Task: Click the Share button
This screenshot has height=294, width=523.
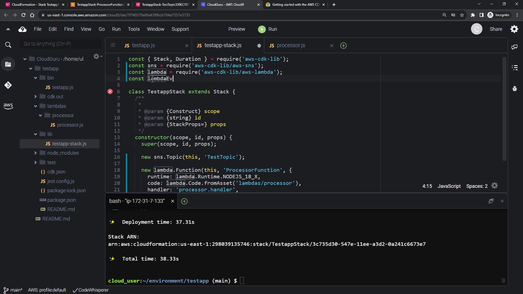Action: [496, 29]
